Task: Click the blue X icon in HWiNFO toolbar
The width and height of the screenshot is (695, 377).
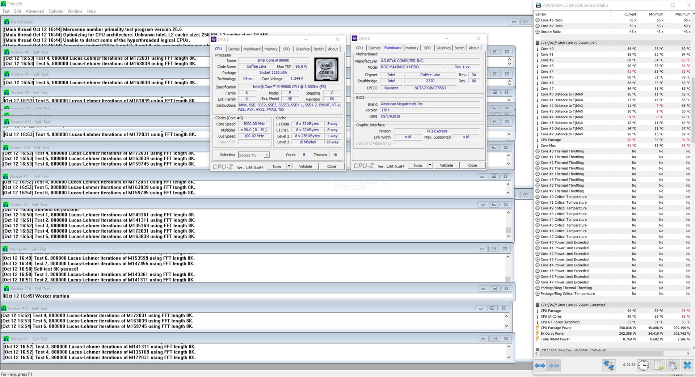Action: pos(687,365)
